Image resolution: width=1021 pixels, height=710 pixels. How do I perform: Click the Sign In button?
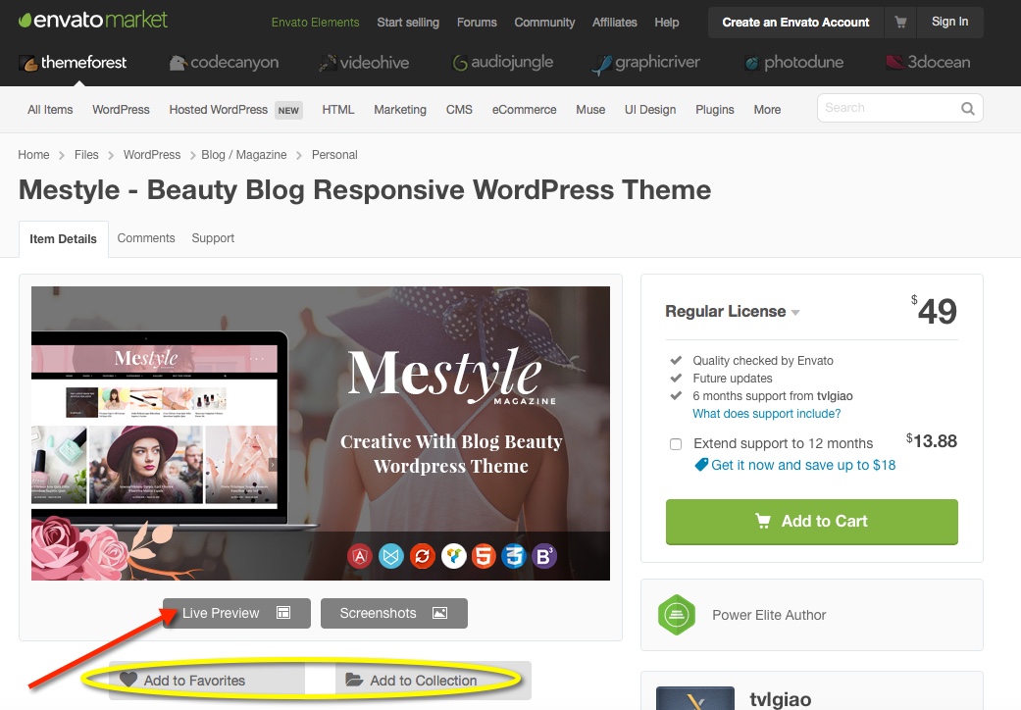point(949,23)
